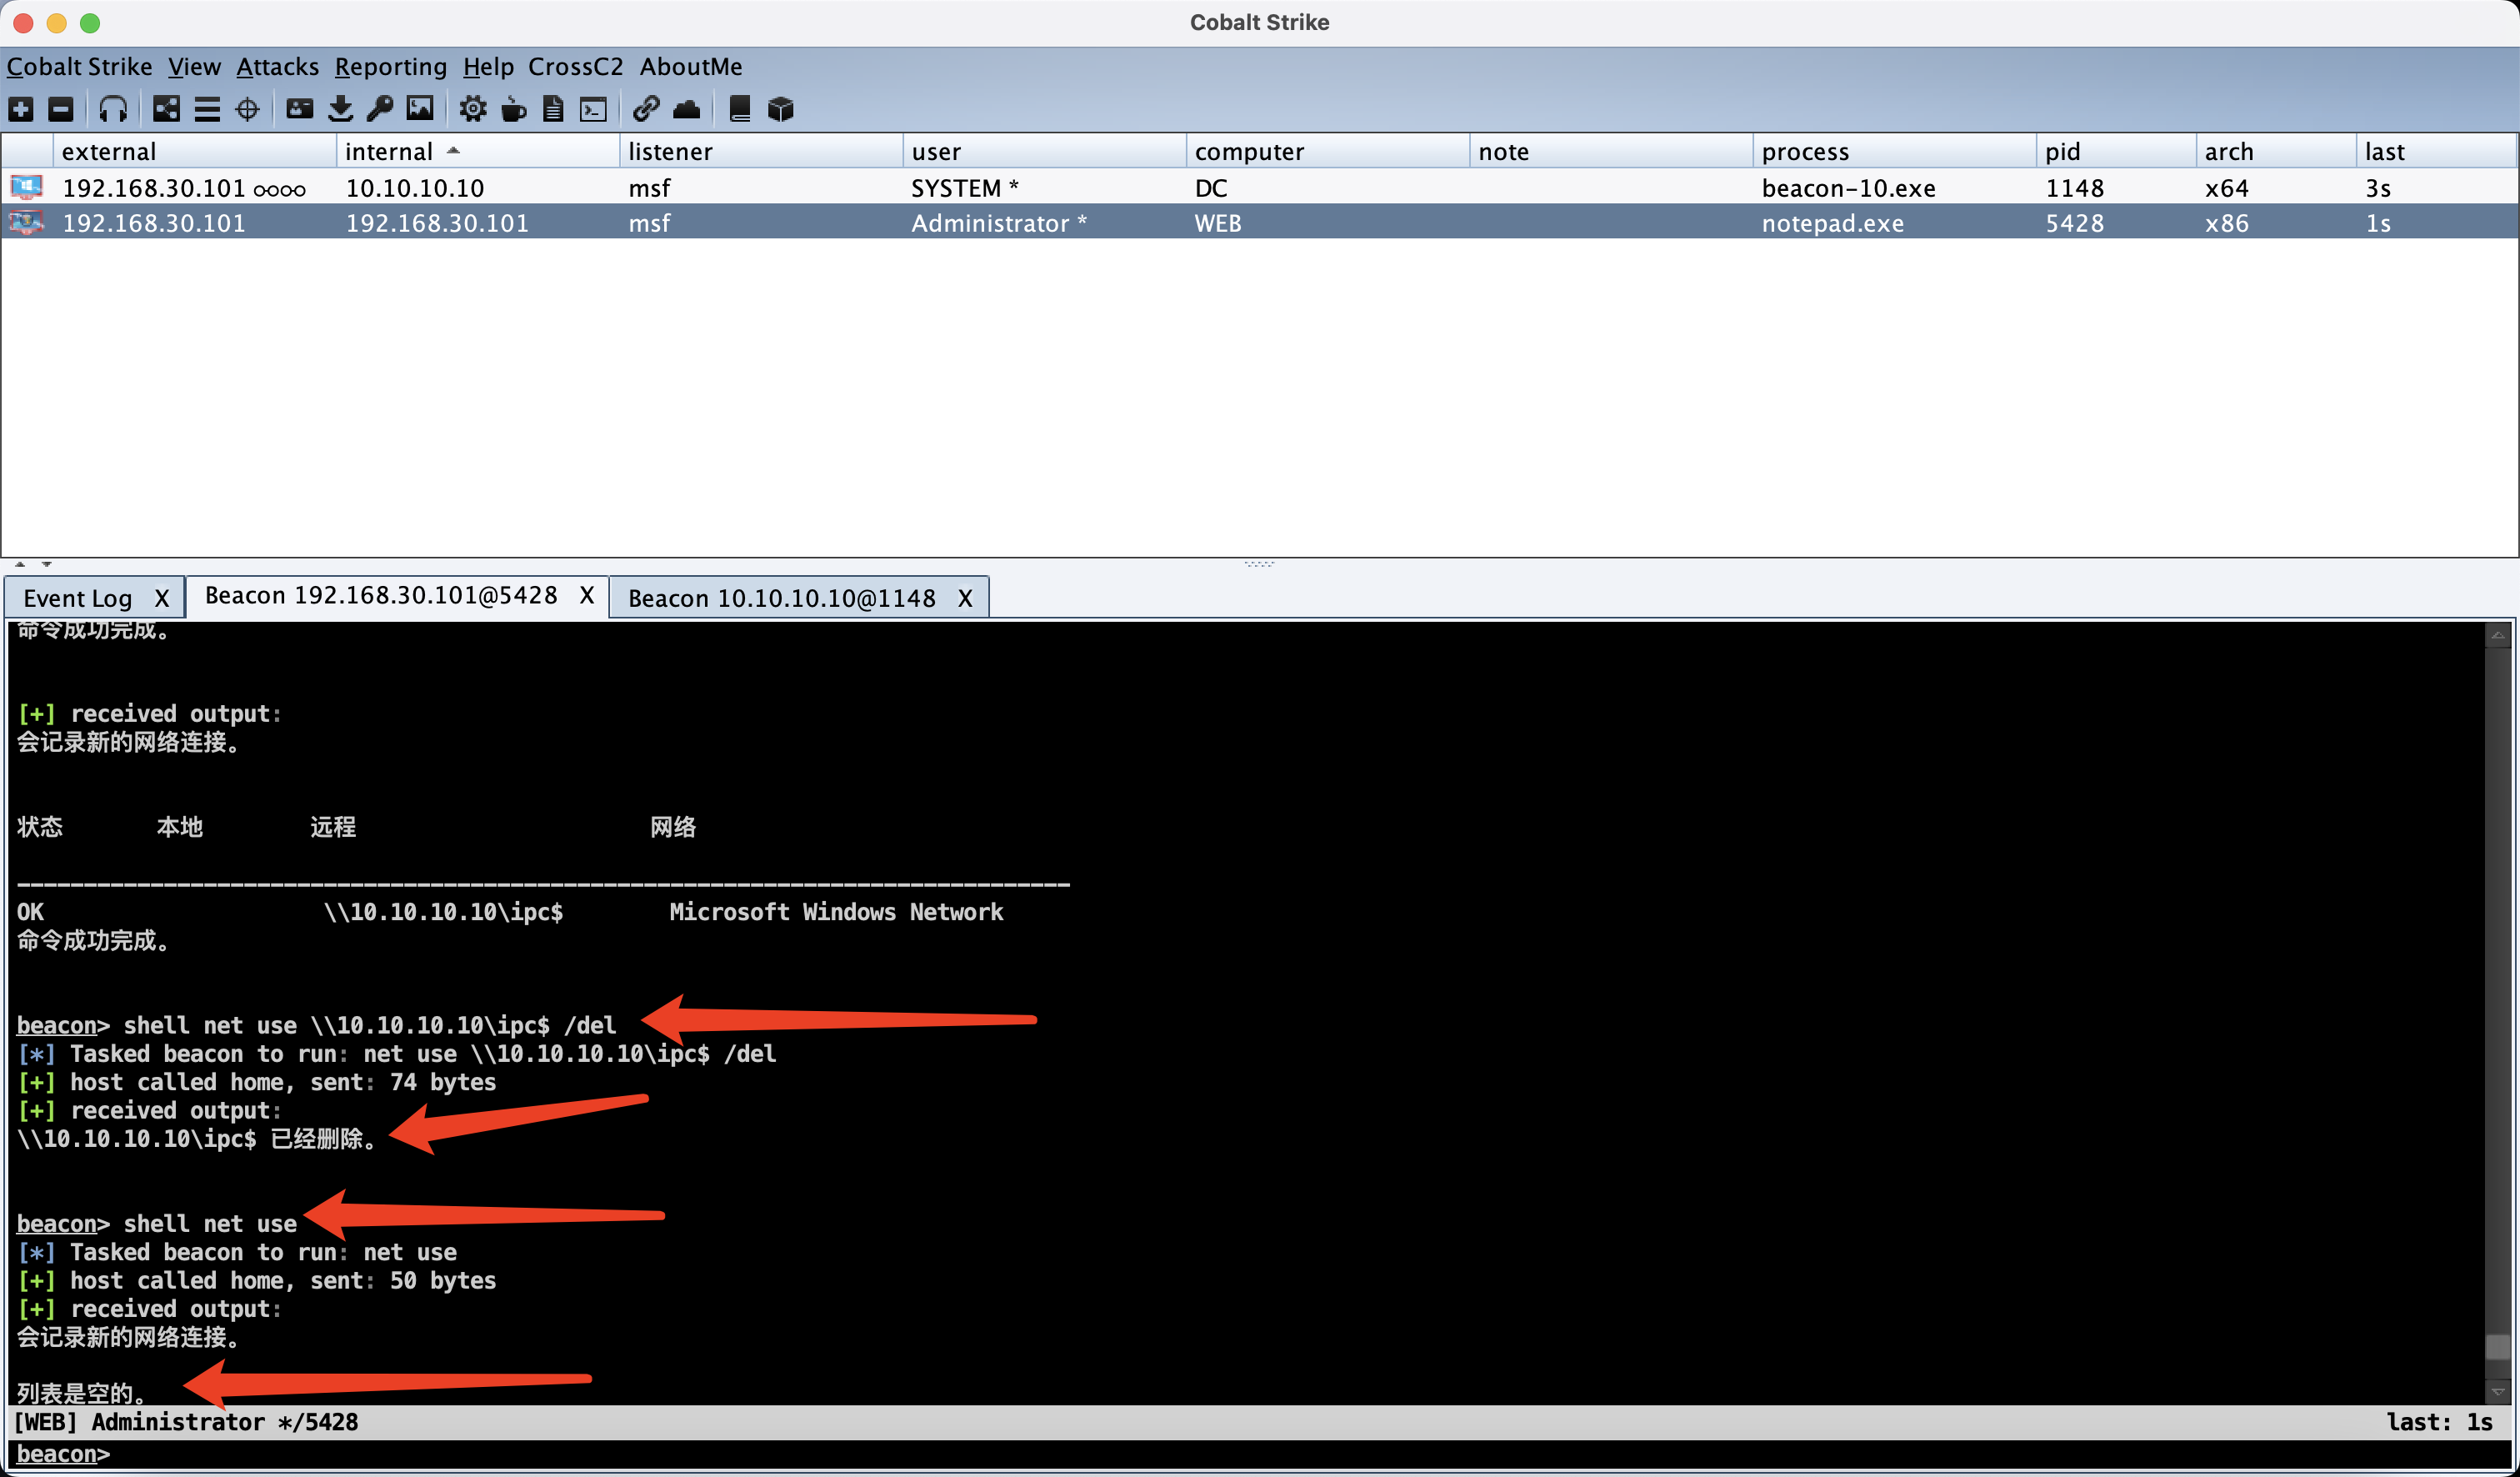The width and height of the screenshot is (2520, 1477).
Task: Focus the beacon> command input field
Action: click(1259, 1454)
